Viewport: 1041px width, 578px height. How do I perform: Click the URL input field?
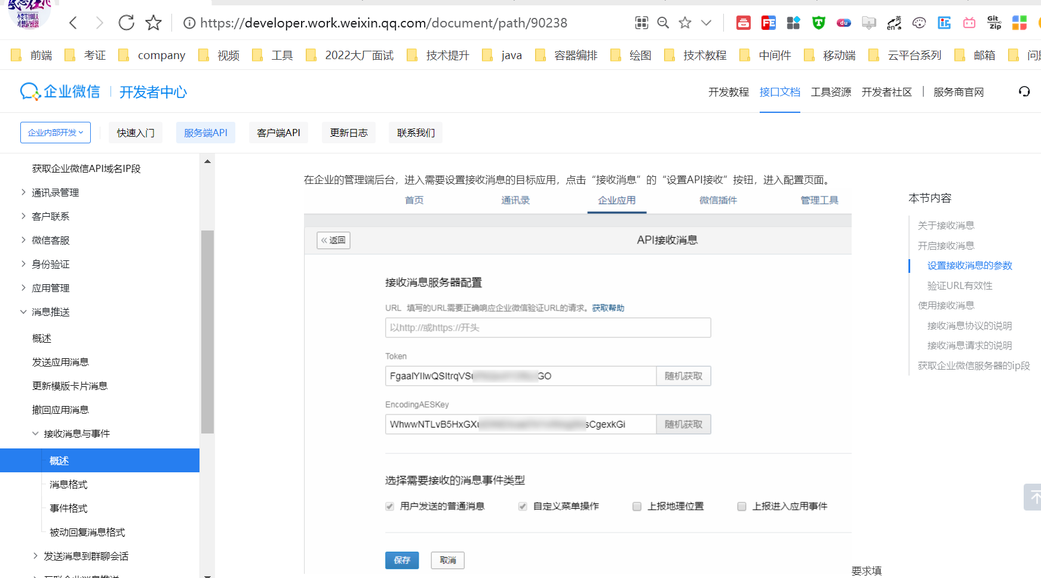pyautogui.click(x=548, y=328)
